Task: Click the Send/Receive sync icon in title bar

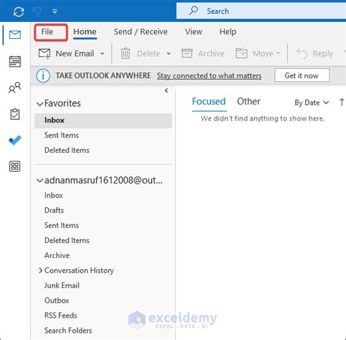Action: tap(18, 12)
